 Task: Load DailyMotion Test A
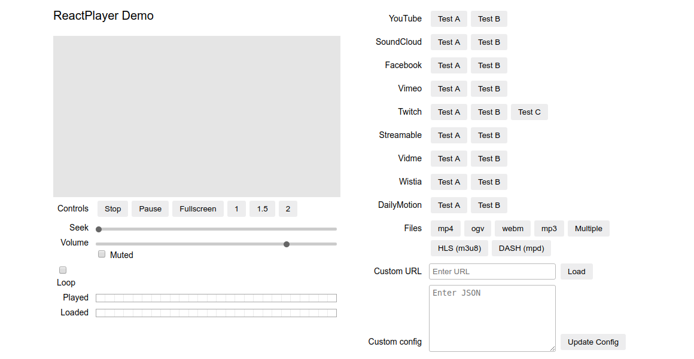(x=449, y=205)
